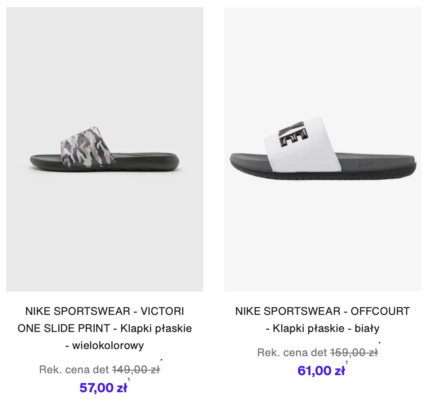Click the 'wielokolorowy' color label
This screenshot has height=407, width=429.
108,345
